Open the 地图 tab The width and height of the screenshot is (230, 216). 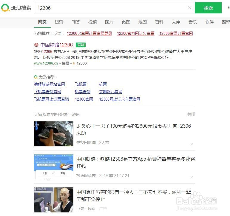pos(142,22)
